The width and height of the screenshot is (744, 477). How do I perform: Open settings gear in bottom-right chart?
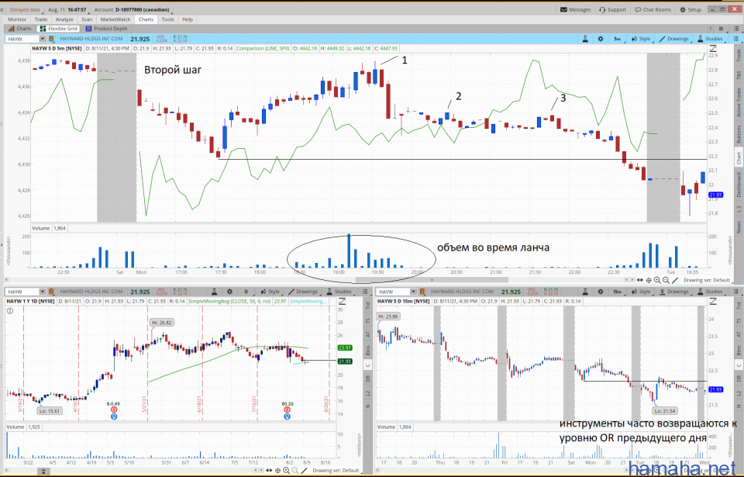(600, 292)
